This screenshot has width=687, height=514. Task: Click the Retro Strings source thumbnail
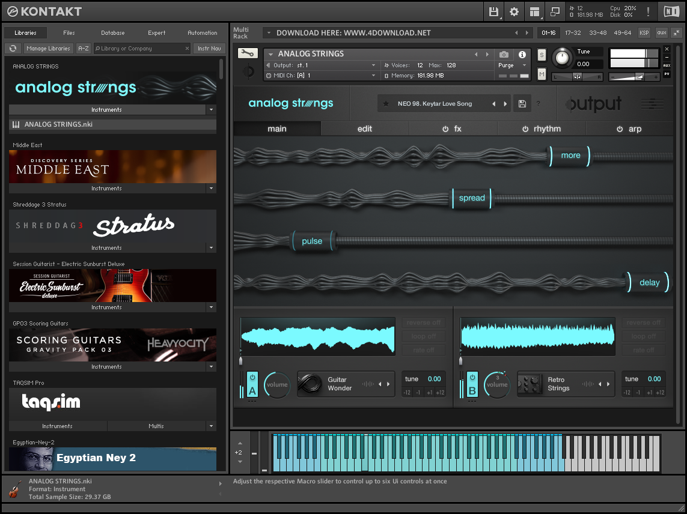(530, 384)
